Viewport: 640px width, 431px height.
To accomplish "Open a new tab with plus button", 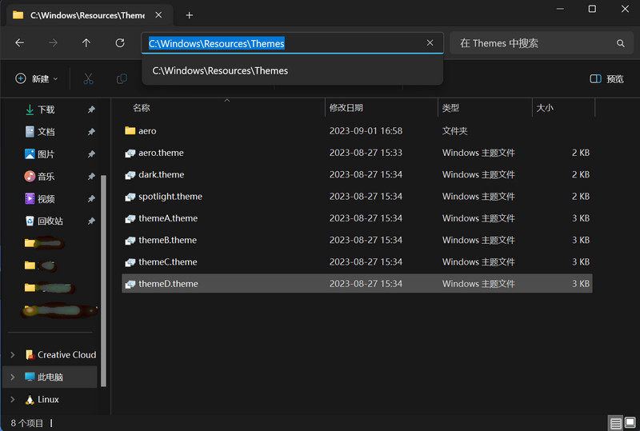I will click(189, 15).
